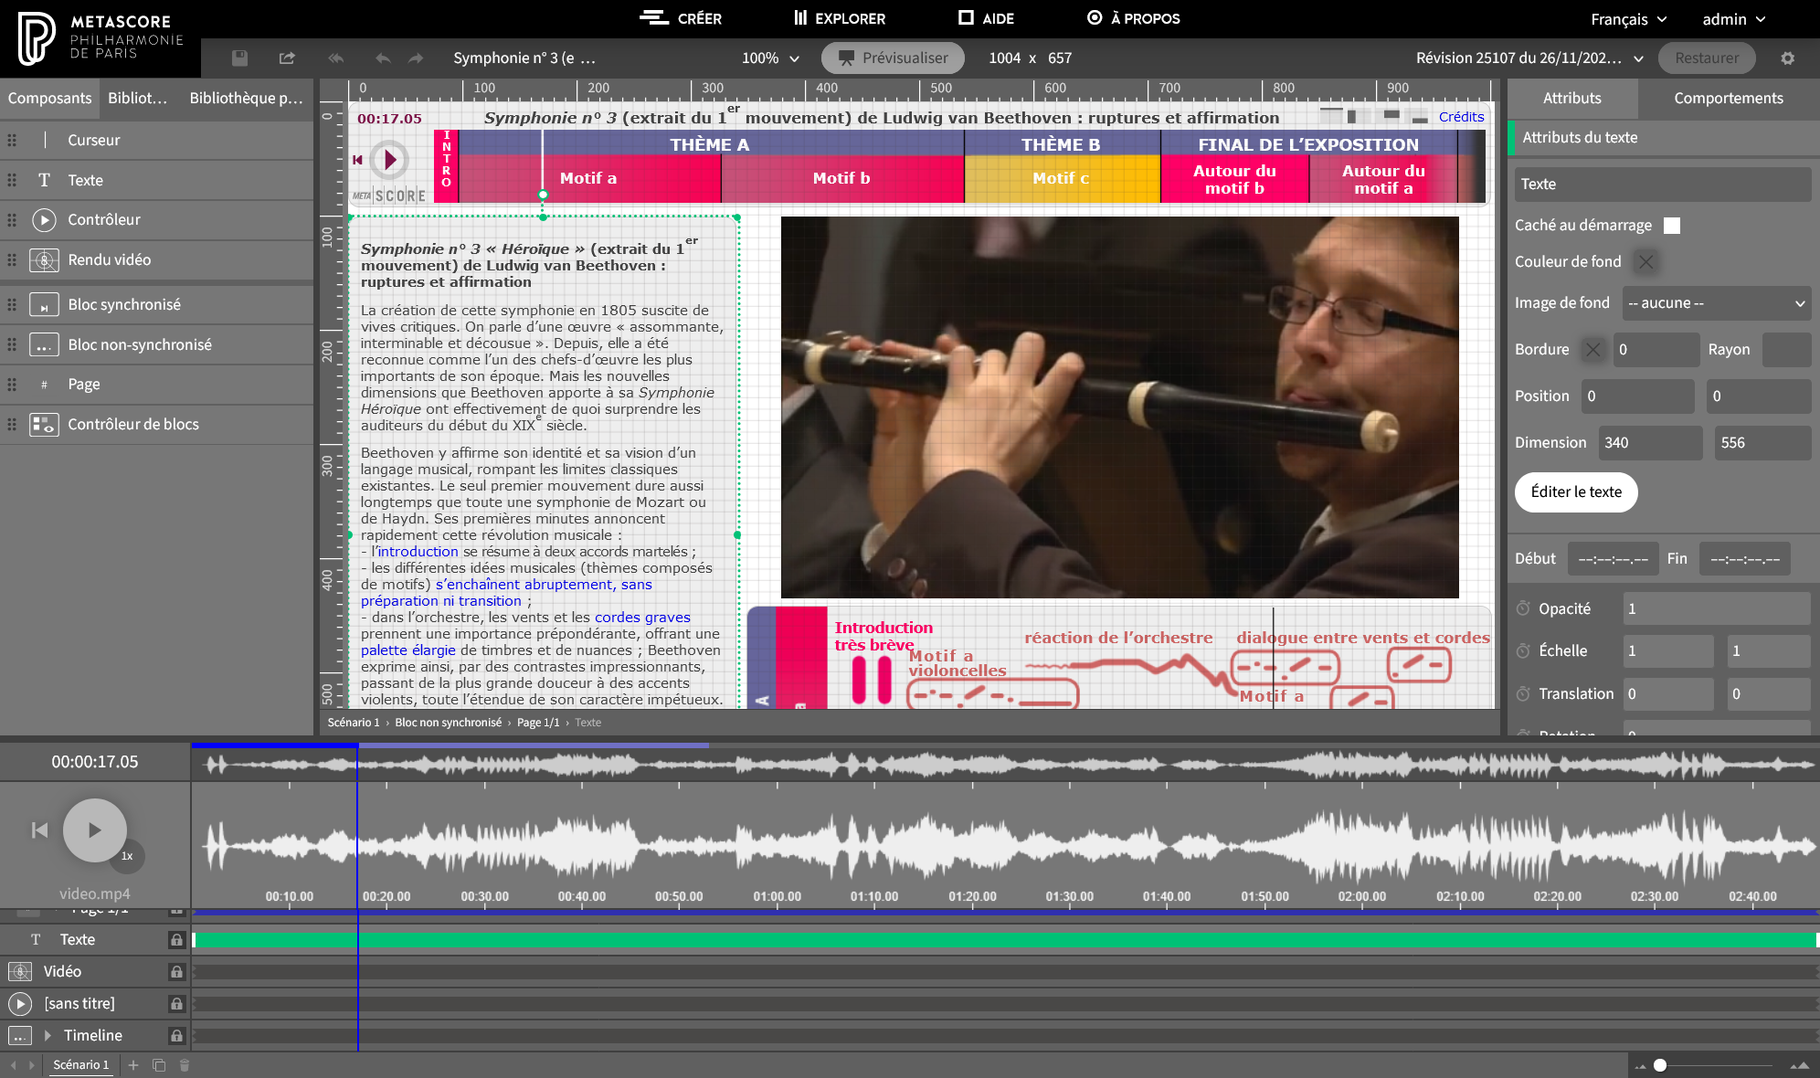Image resolution: width=1820 pixels, height=1078 pixels.
Task: Toggle the Caché au démarrage checkbox
Action: pos(1672,226)
